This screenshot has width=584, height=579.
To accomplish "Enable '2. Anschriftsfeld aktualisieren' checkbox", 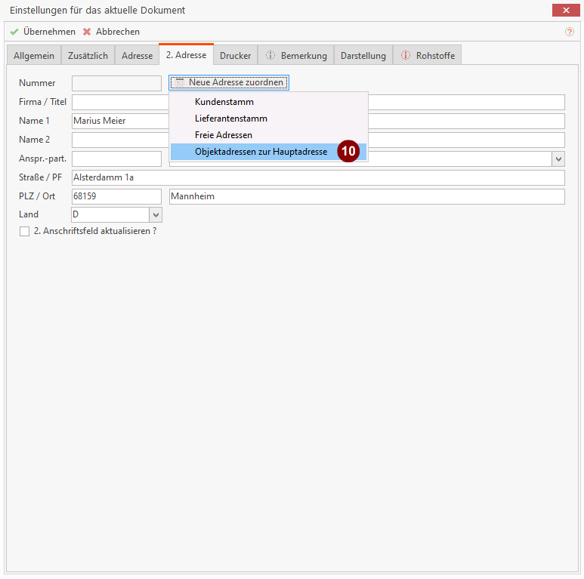I will pyautogui.click(x=24, y=232).
